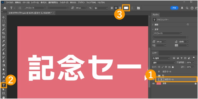The width and height of the screenshot is (198, 99).
Task: Open Type tool preset picker arrow
Action: (x=15, y=8)
